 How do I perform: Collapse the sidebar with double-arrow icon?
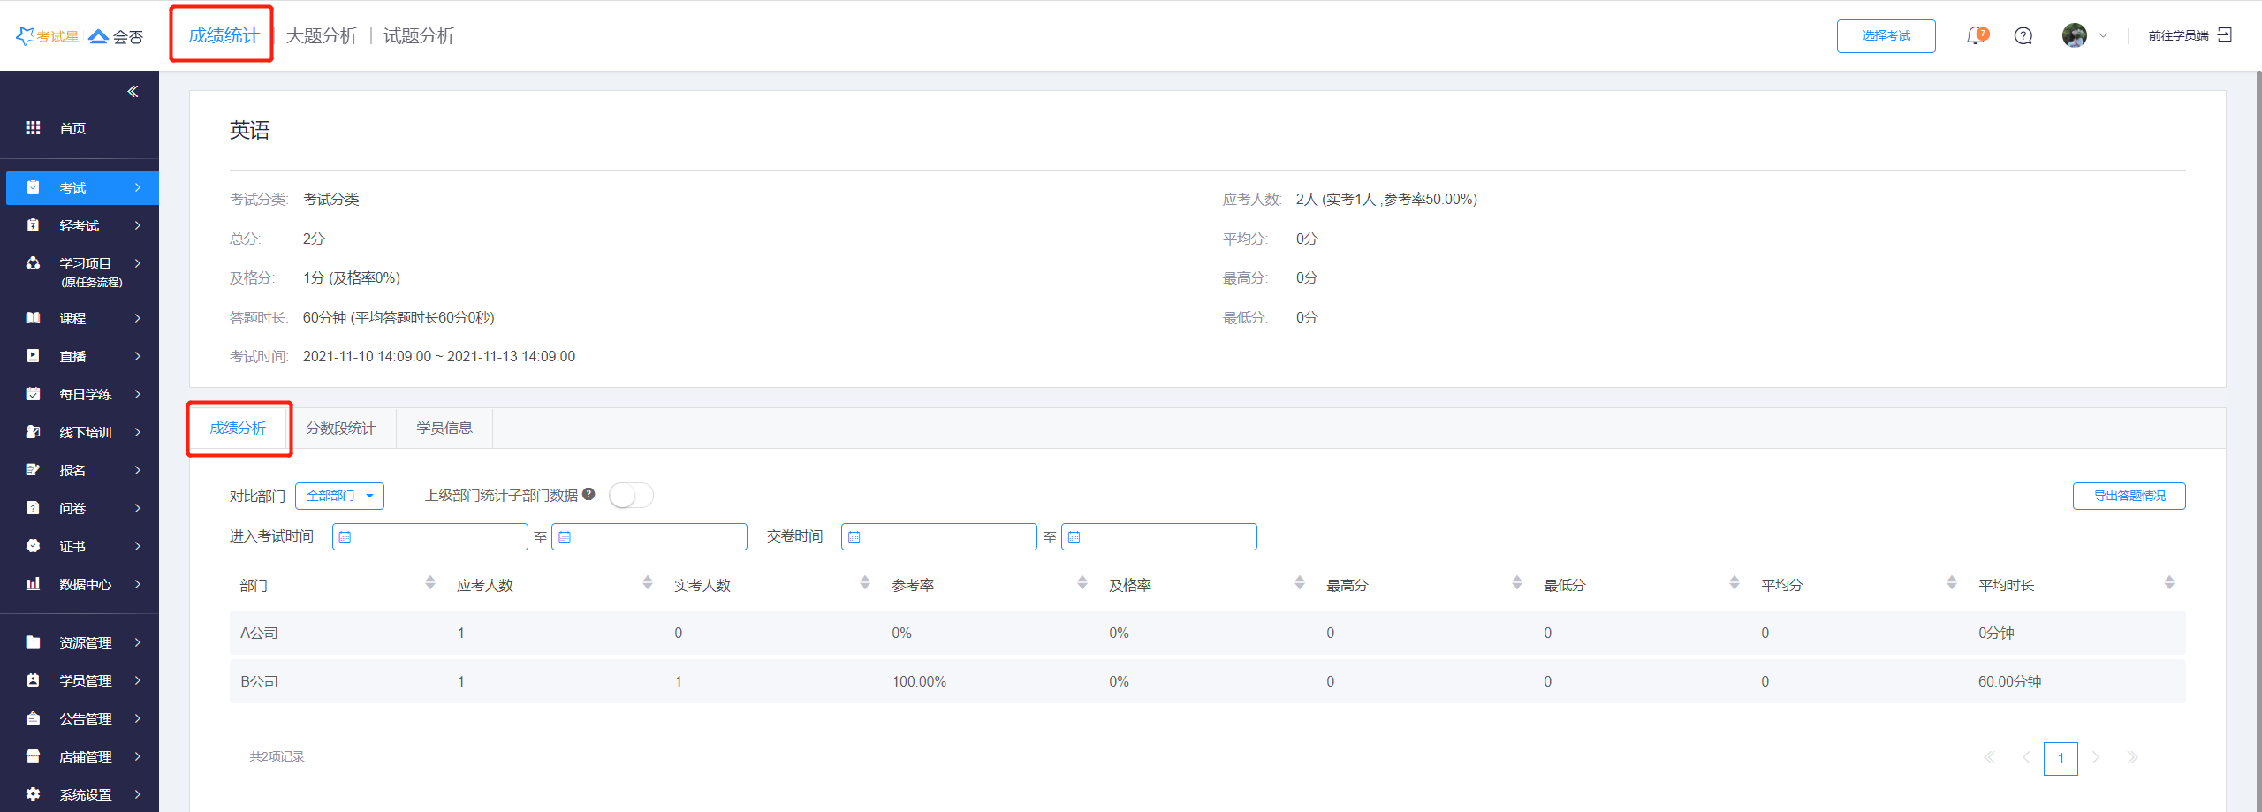pyautogui.click(x=133, y=92)
